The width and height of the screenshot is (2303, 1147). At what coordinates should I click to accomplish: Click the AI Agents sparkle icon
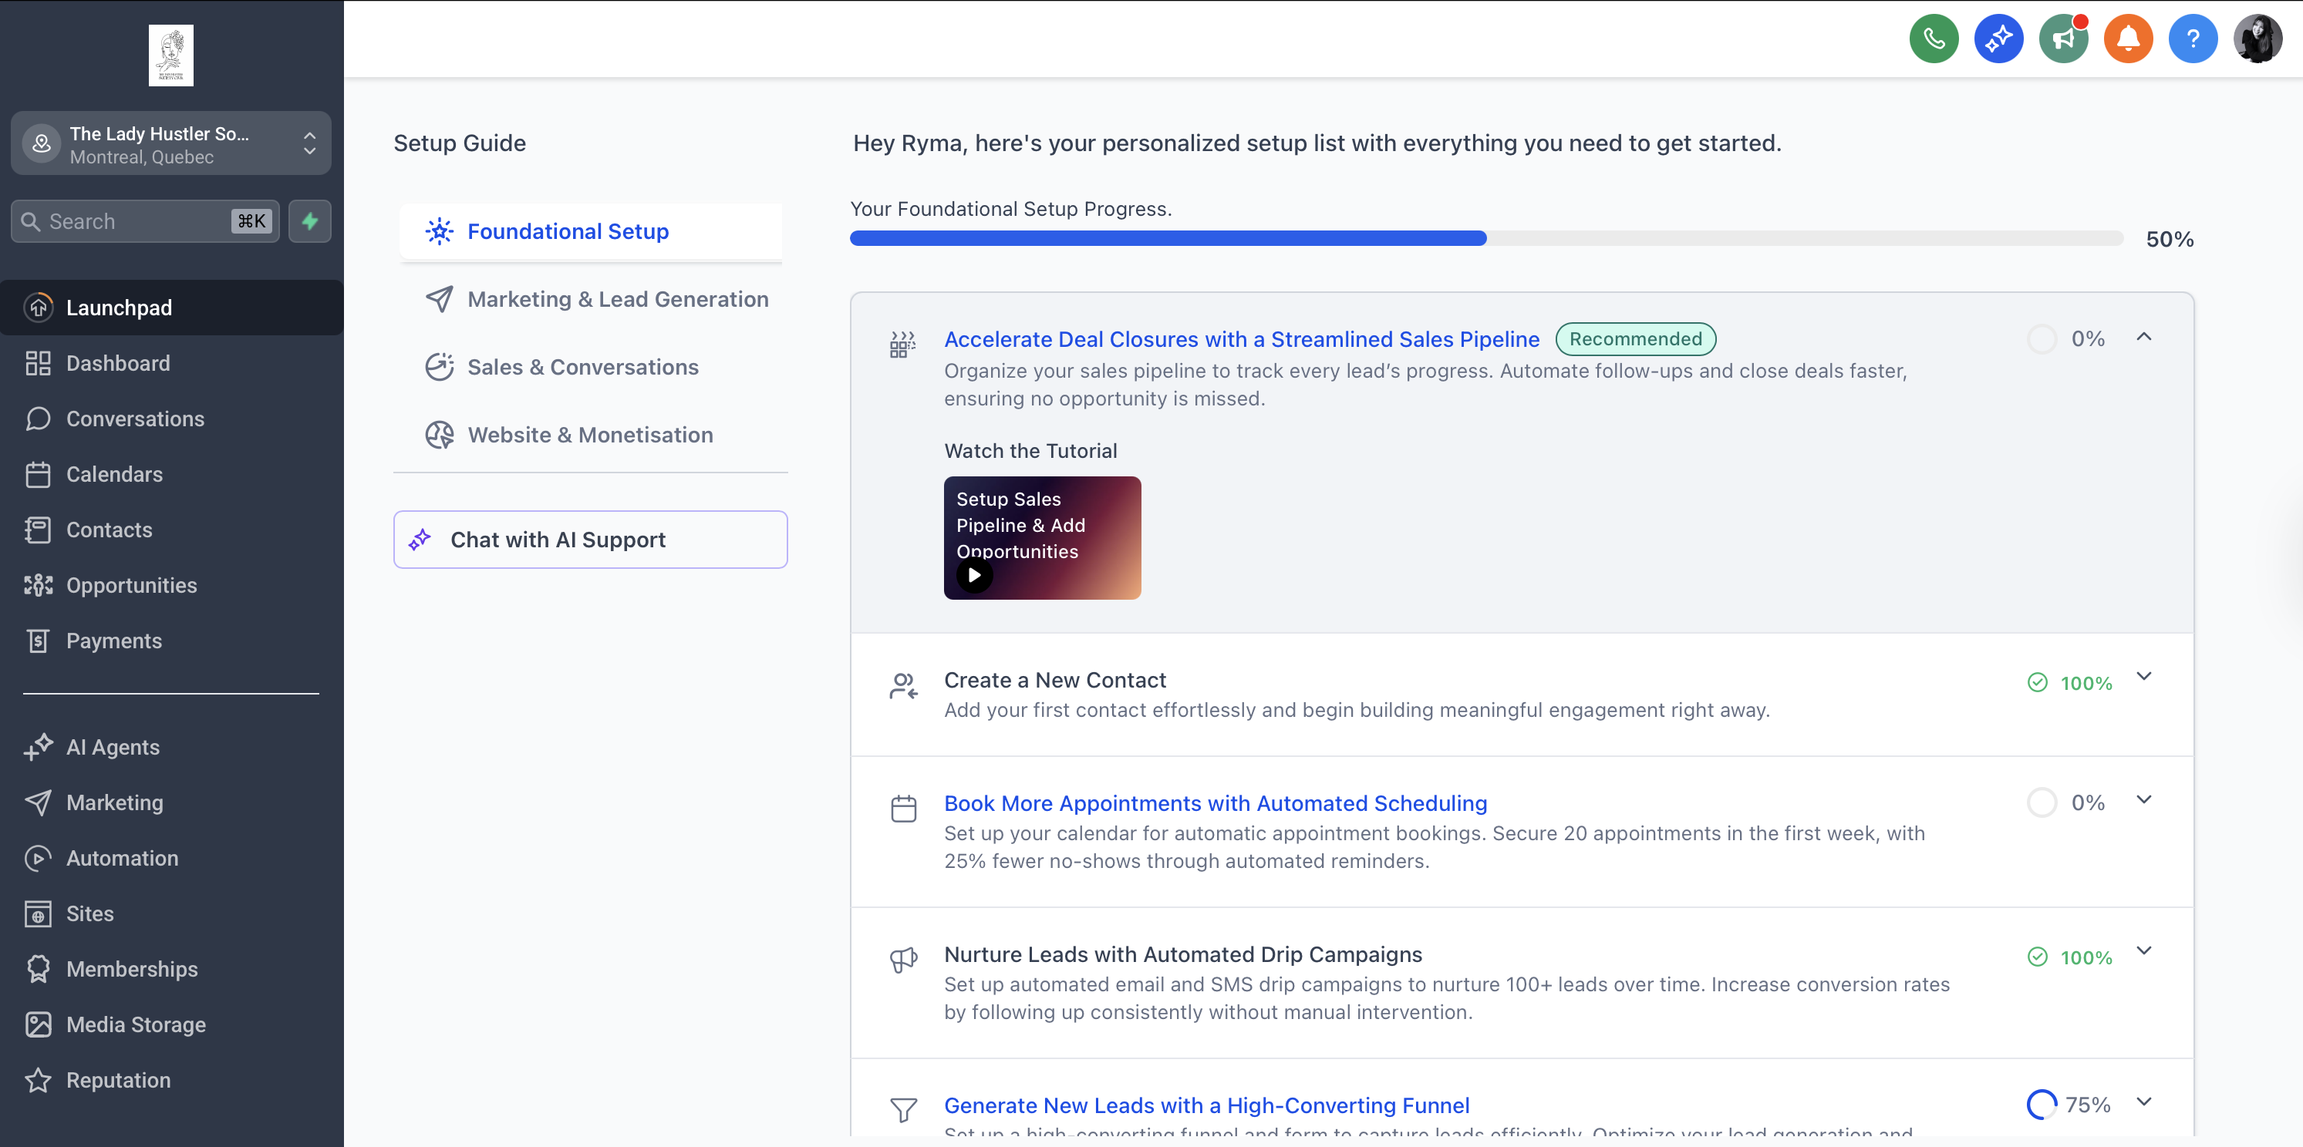(x=39, y=747)
